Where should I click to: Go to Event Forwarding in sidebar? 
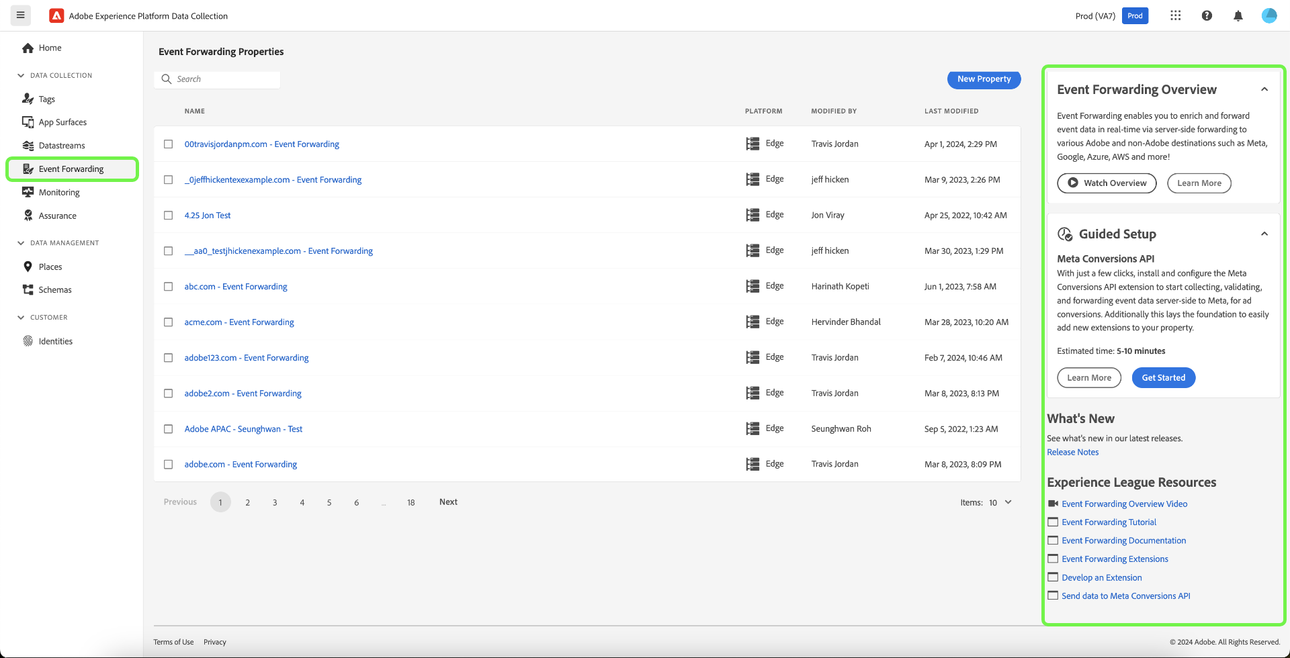tap(72, 169)
